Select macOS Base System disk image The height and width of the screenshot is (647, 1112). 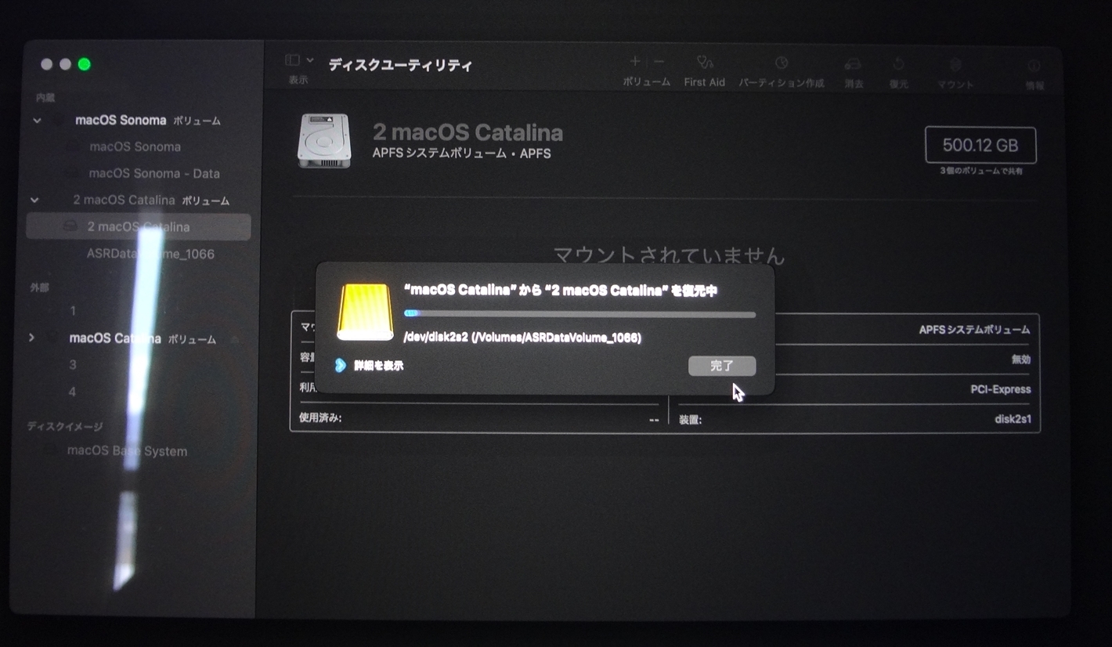[127, 451]
